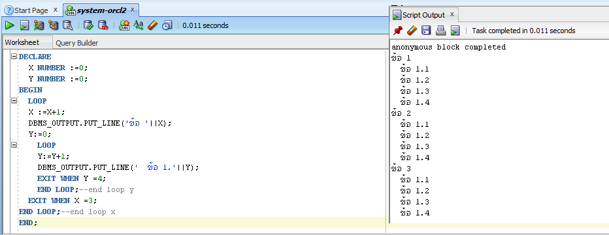Select the system-orcl2 tab
The height and width of the screenshot is (235, 609).
coord(101,10)
